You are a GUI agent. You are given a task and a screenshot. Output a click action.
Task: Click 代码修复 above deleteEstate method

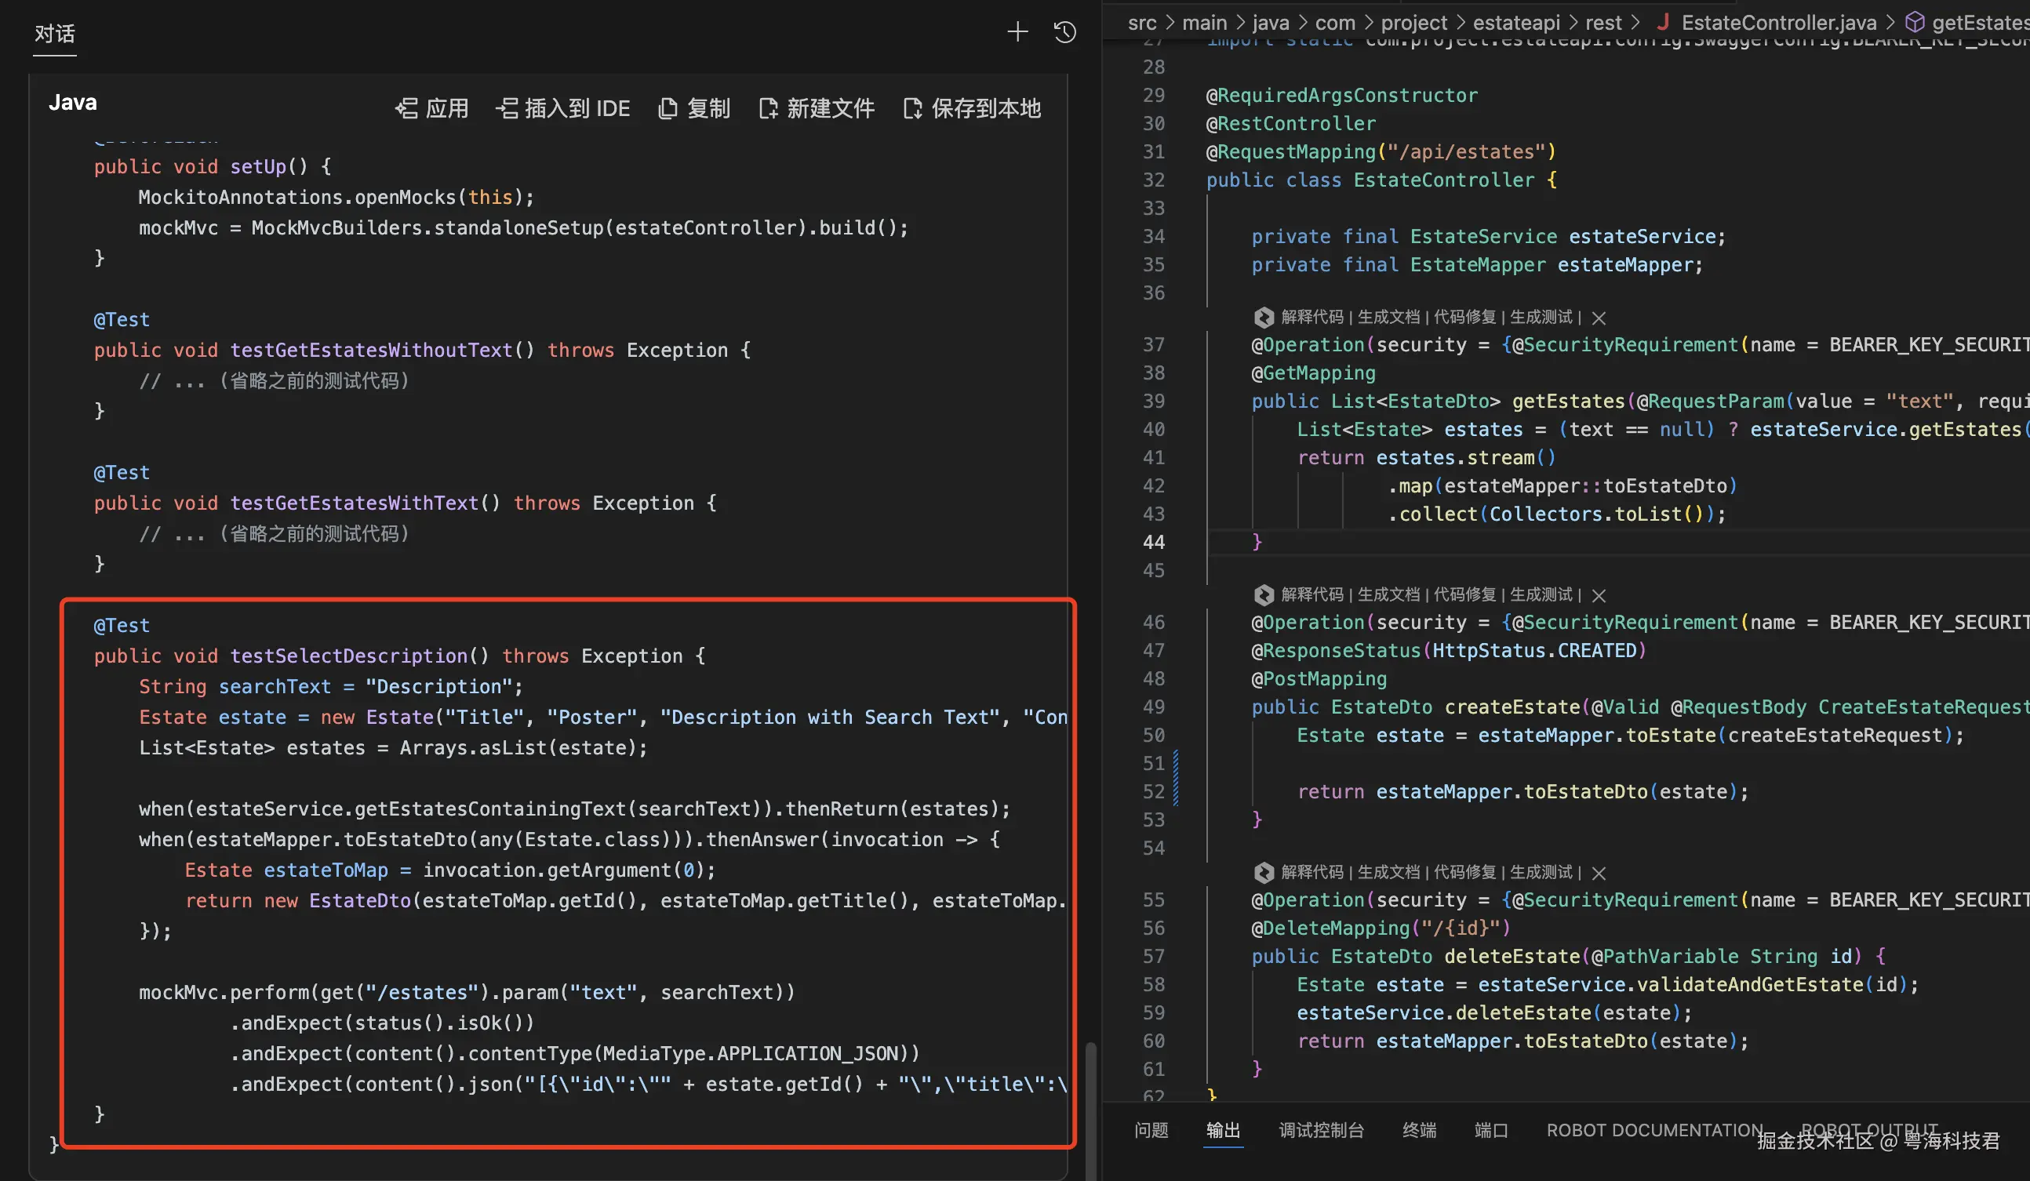pyautogui.click(x=1464, y=873)
